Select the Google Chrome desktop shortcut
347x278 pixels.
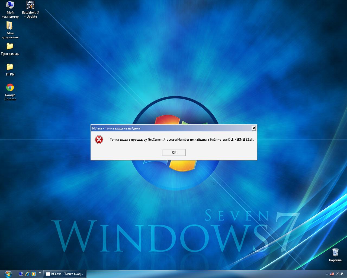(x=10, y=92)
